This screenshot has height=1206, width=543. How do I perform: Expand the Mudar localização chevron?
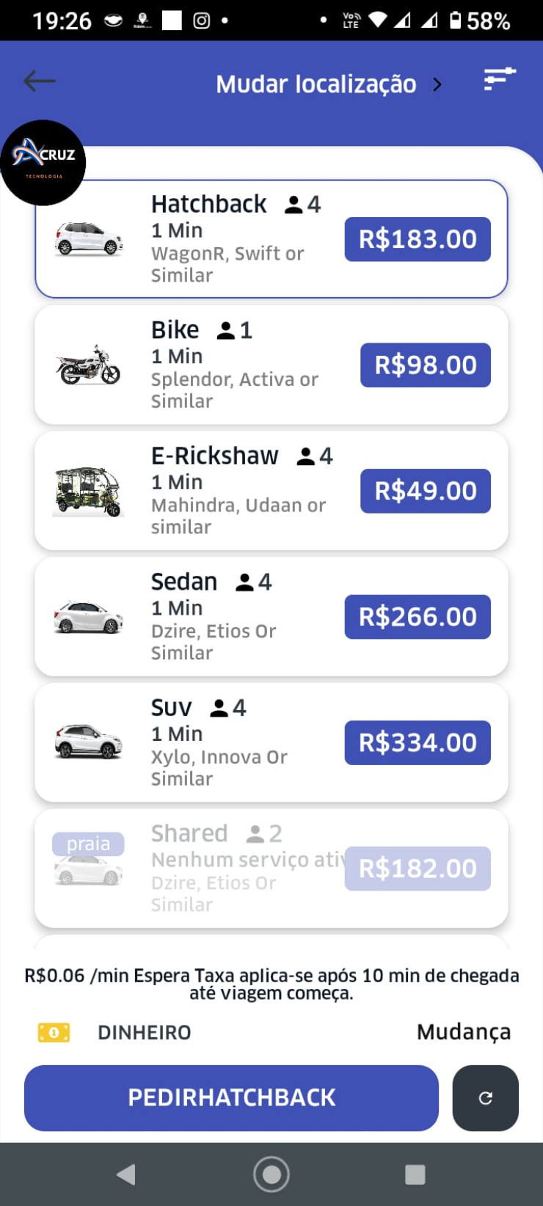click(438, 84)
